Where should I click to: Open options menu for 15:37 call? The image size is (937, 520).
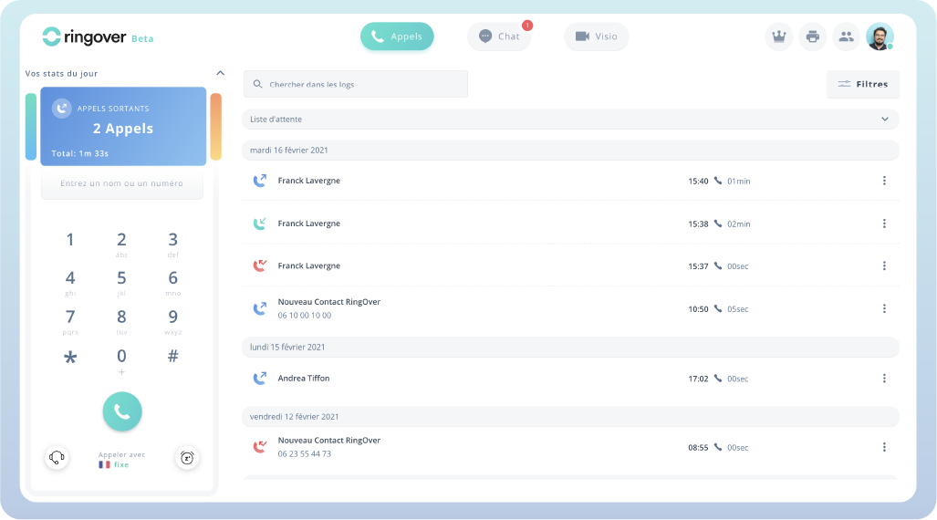pyautogui.click(x=884, y=266)
